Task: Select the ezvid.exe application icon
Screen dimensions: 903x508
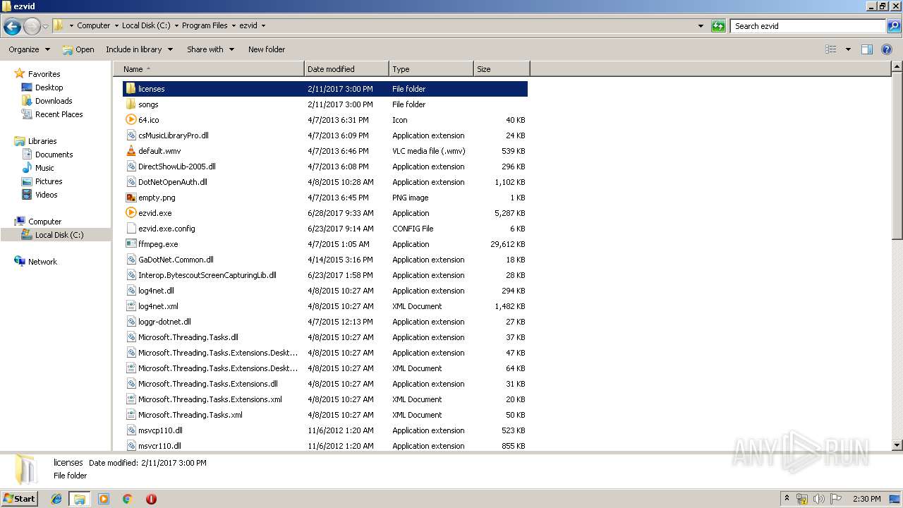Action: (131, 213)
